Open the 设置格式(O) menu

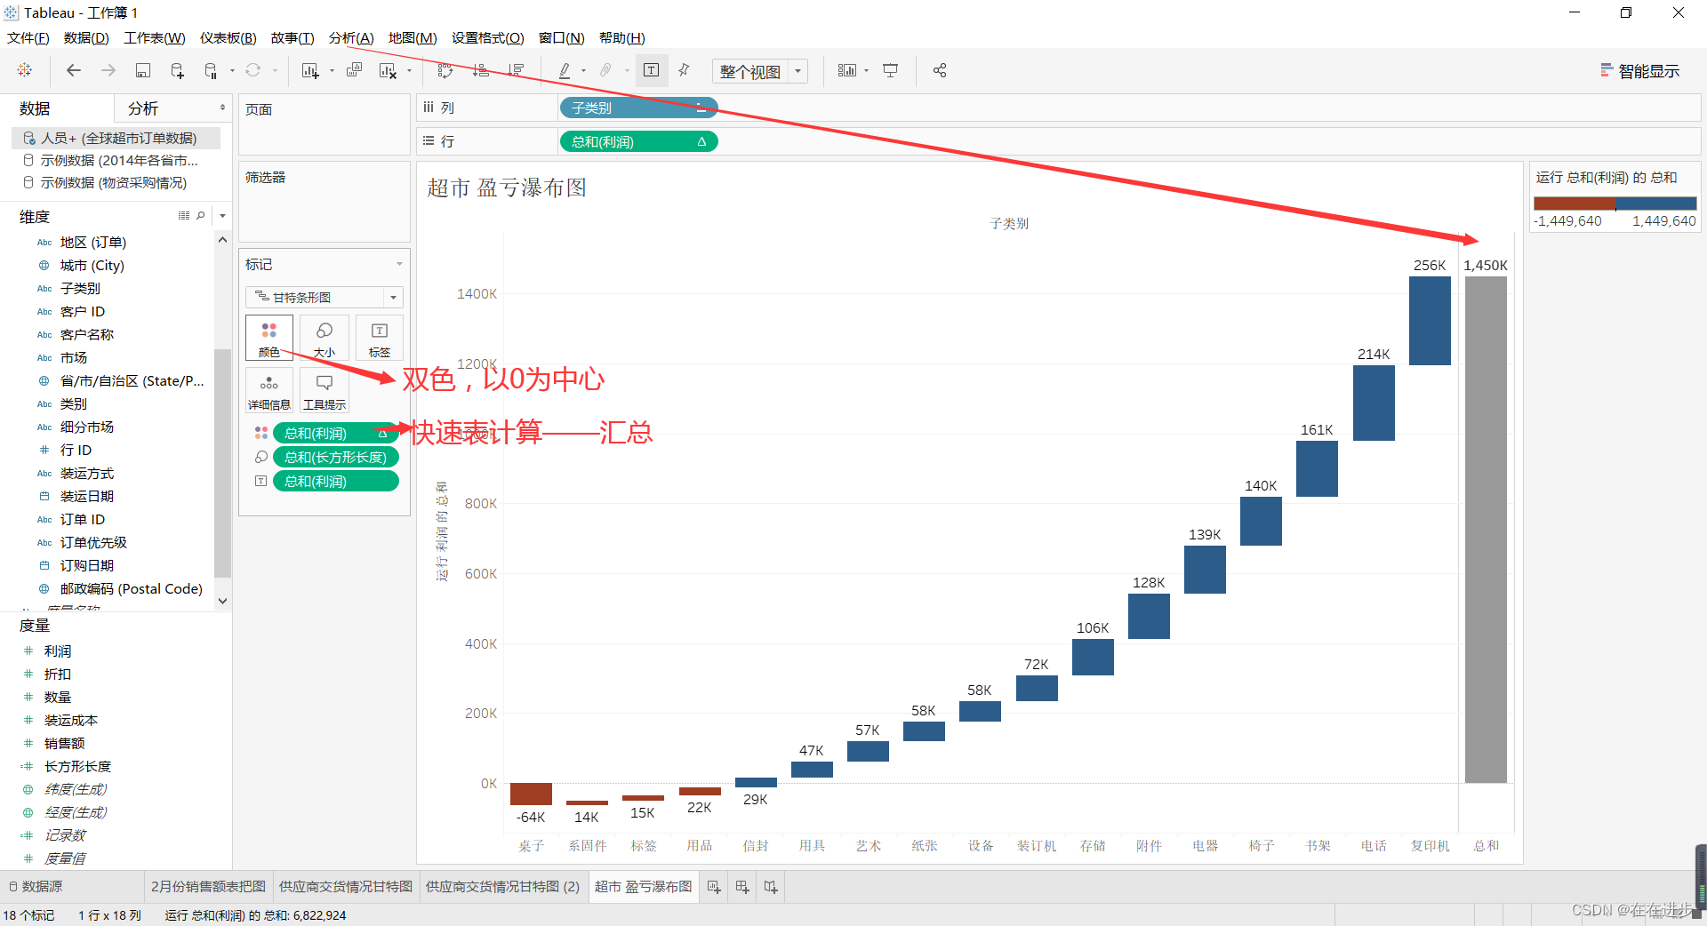(x=488, y=37)
